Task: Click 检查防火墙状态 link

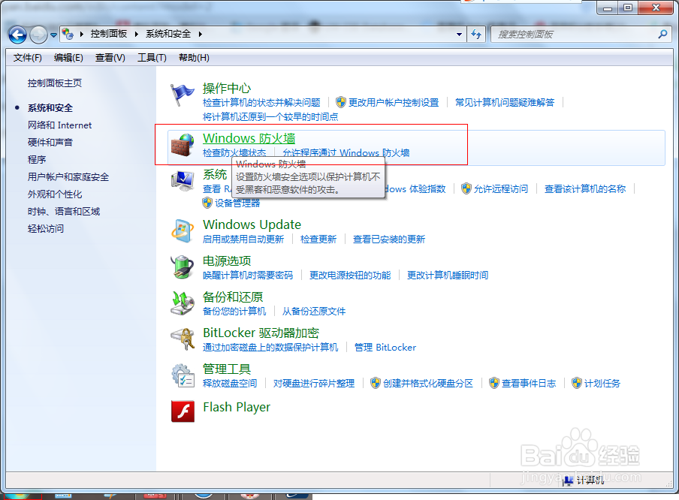Action: 234,152
